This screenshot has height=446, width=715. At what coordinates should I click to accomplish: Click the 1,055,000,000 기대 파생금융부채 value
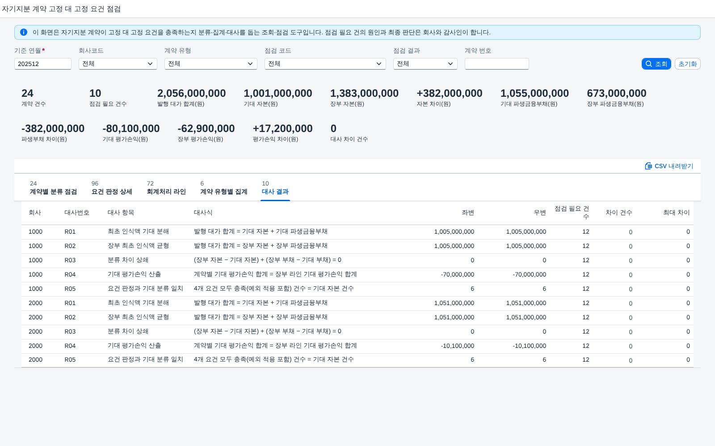(534, 93)
